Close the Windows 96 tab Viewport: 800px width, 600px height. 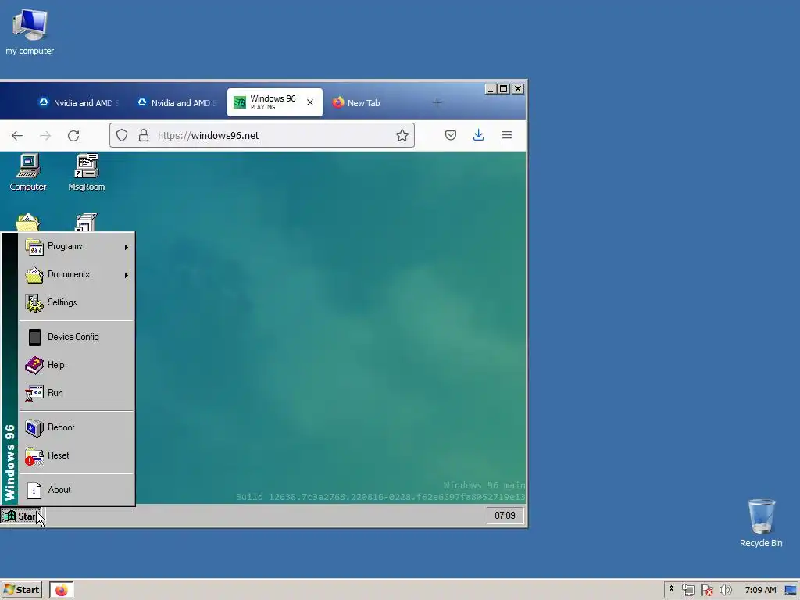pos(310,102)
